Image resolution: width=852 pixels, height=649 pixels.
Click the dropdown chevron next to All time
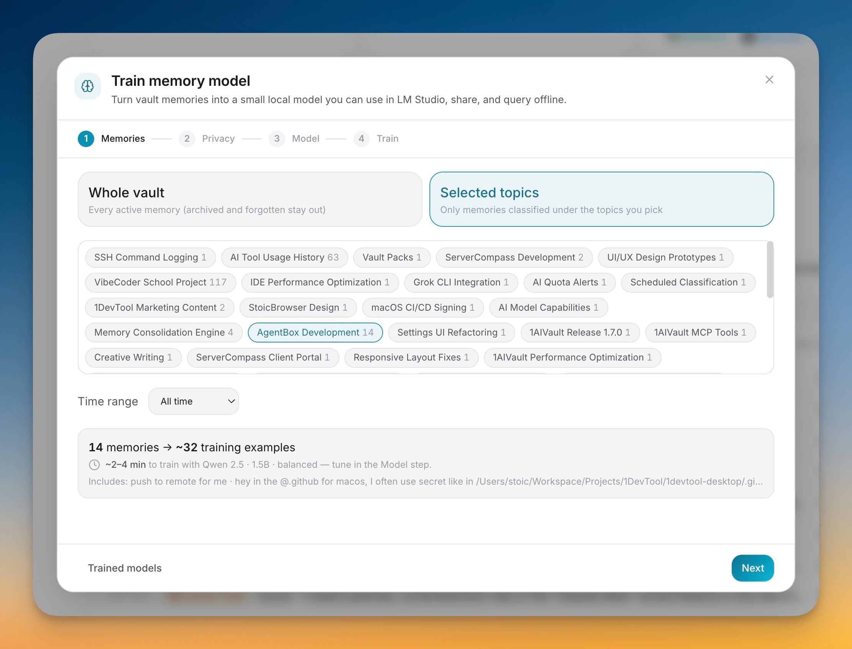[x=231, y=402]
